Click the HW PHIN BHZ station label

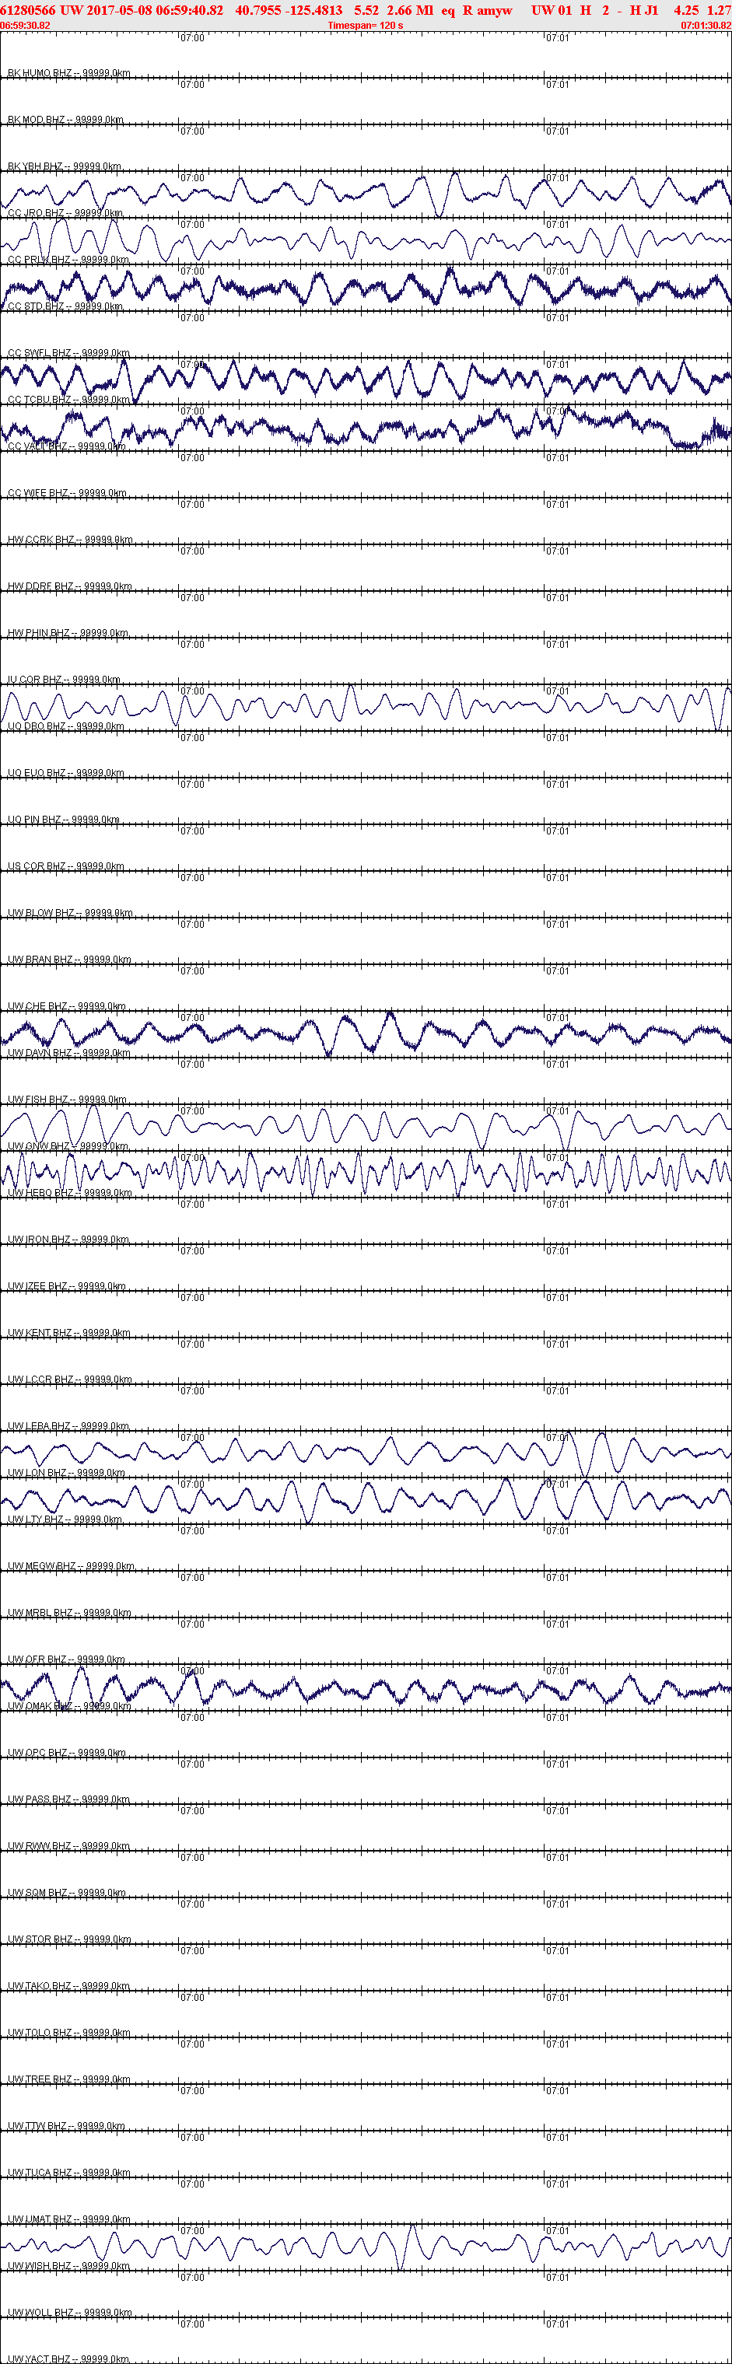[x=68, y=633]
